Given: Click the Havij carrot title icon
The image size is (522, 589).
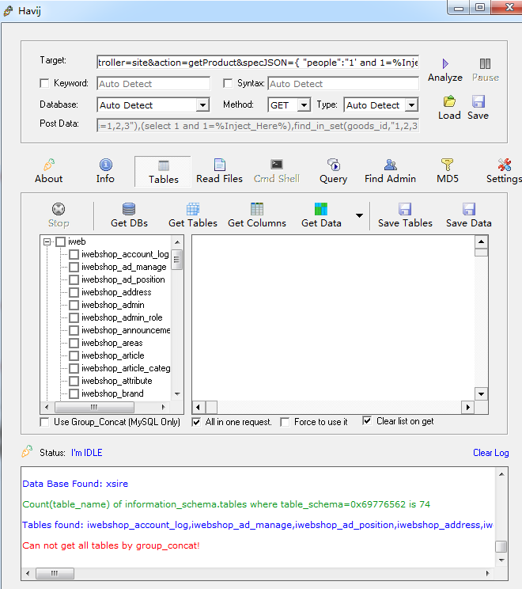Looking at the screenshot, I should pyautogui.click(x=8, y=11).
